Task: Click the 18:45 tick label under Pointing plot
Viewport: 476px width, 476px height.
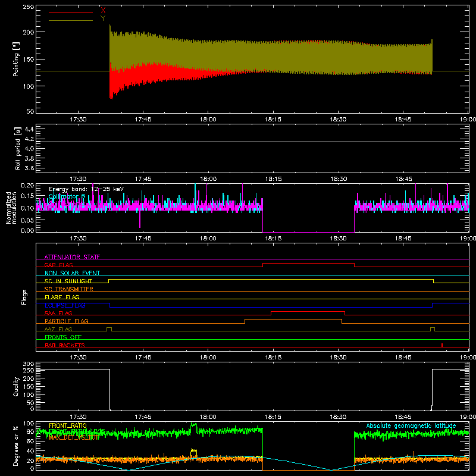Action: [x=403, y=120]
